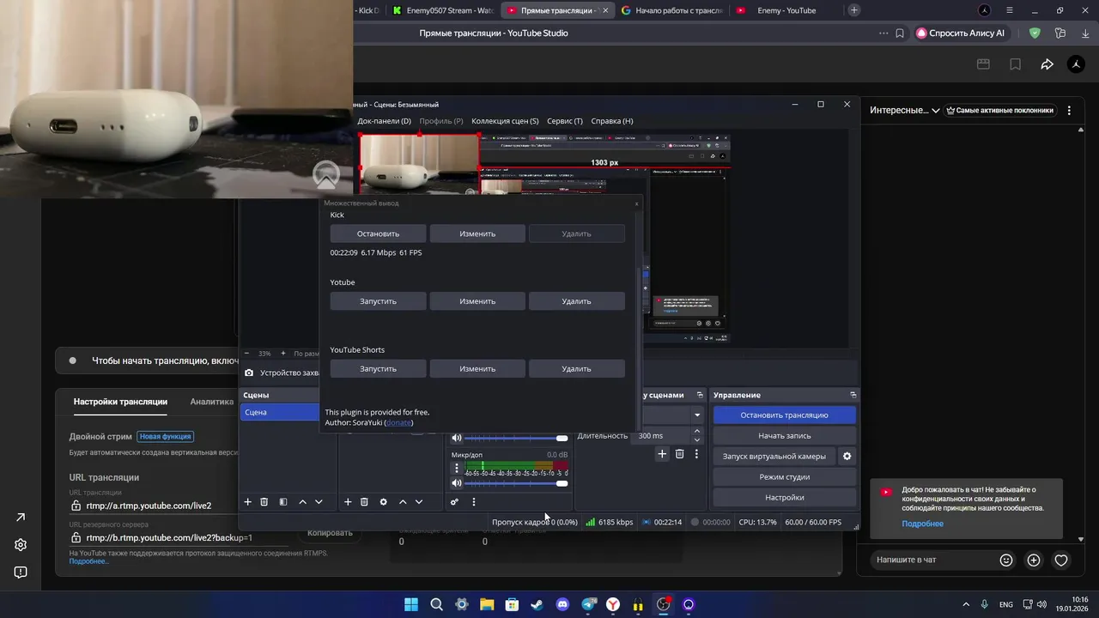Open emoji picker in chat input
The height and width of the screenshot is (618, 1099).
coord(1006,560)
